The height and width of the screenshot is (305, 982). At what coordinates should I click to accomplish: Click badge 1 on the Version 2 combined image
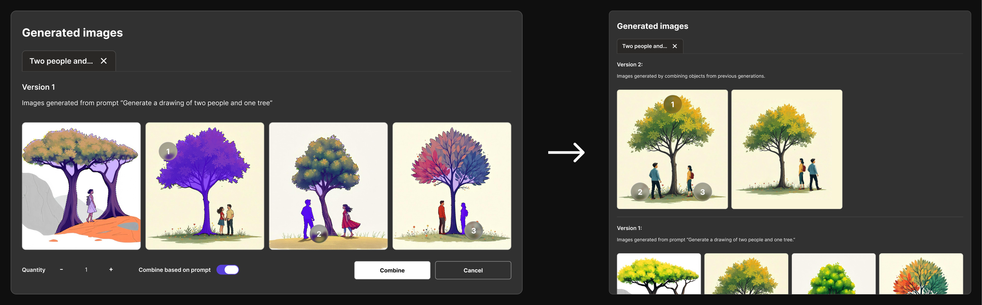(672, 104)
